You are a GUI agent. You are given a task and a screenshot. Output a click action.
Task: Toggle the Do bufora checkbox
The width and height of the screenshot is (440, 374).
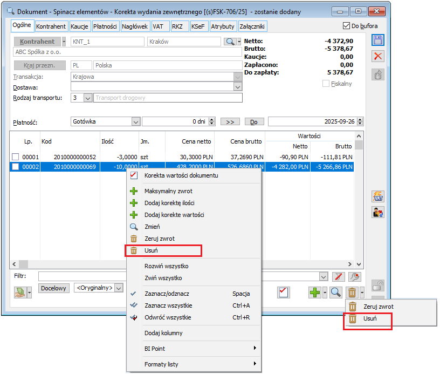click(x=347, y=25)
